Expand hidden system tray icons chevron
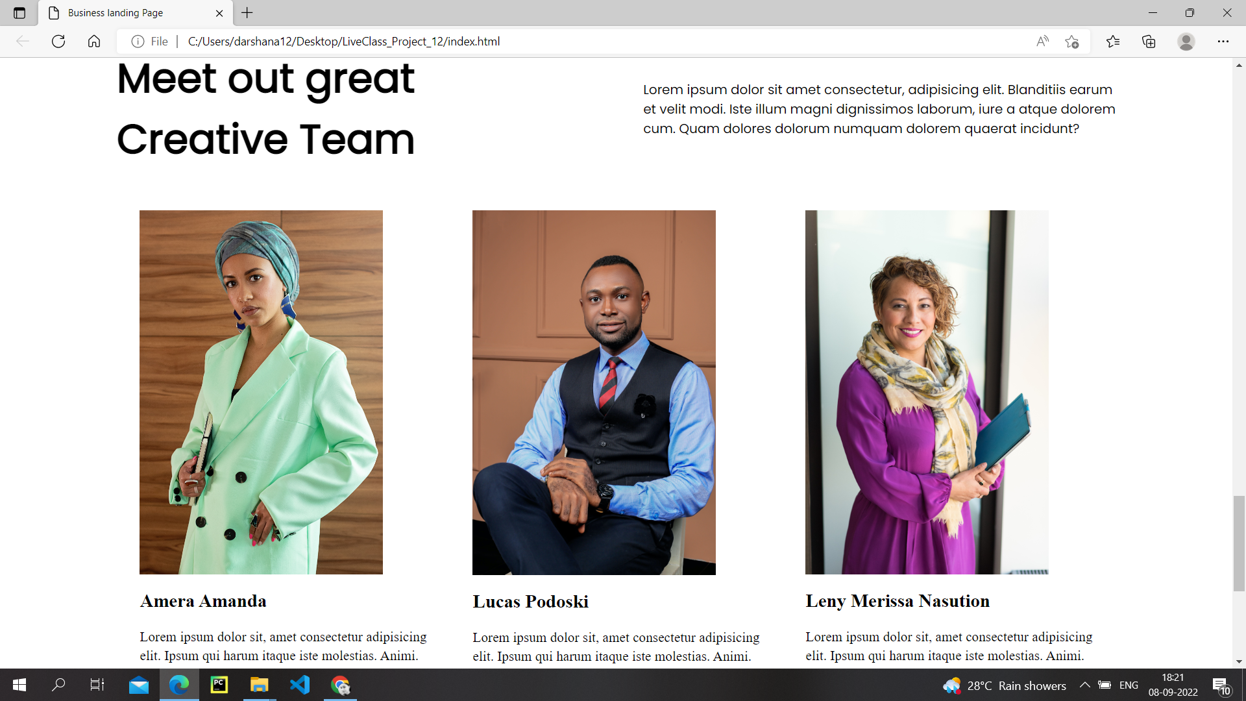The image size is (1246, 701). (x=1084, y=685)
